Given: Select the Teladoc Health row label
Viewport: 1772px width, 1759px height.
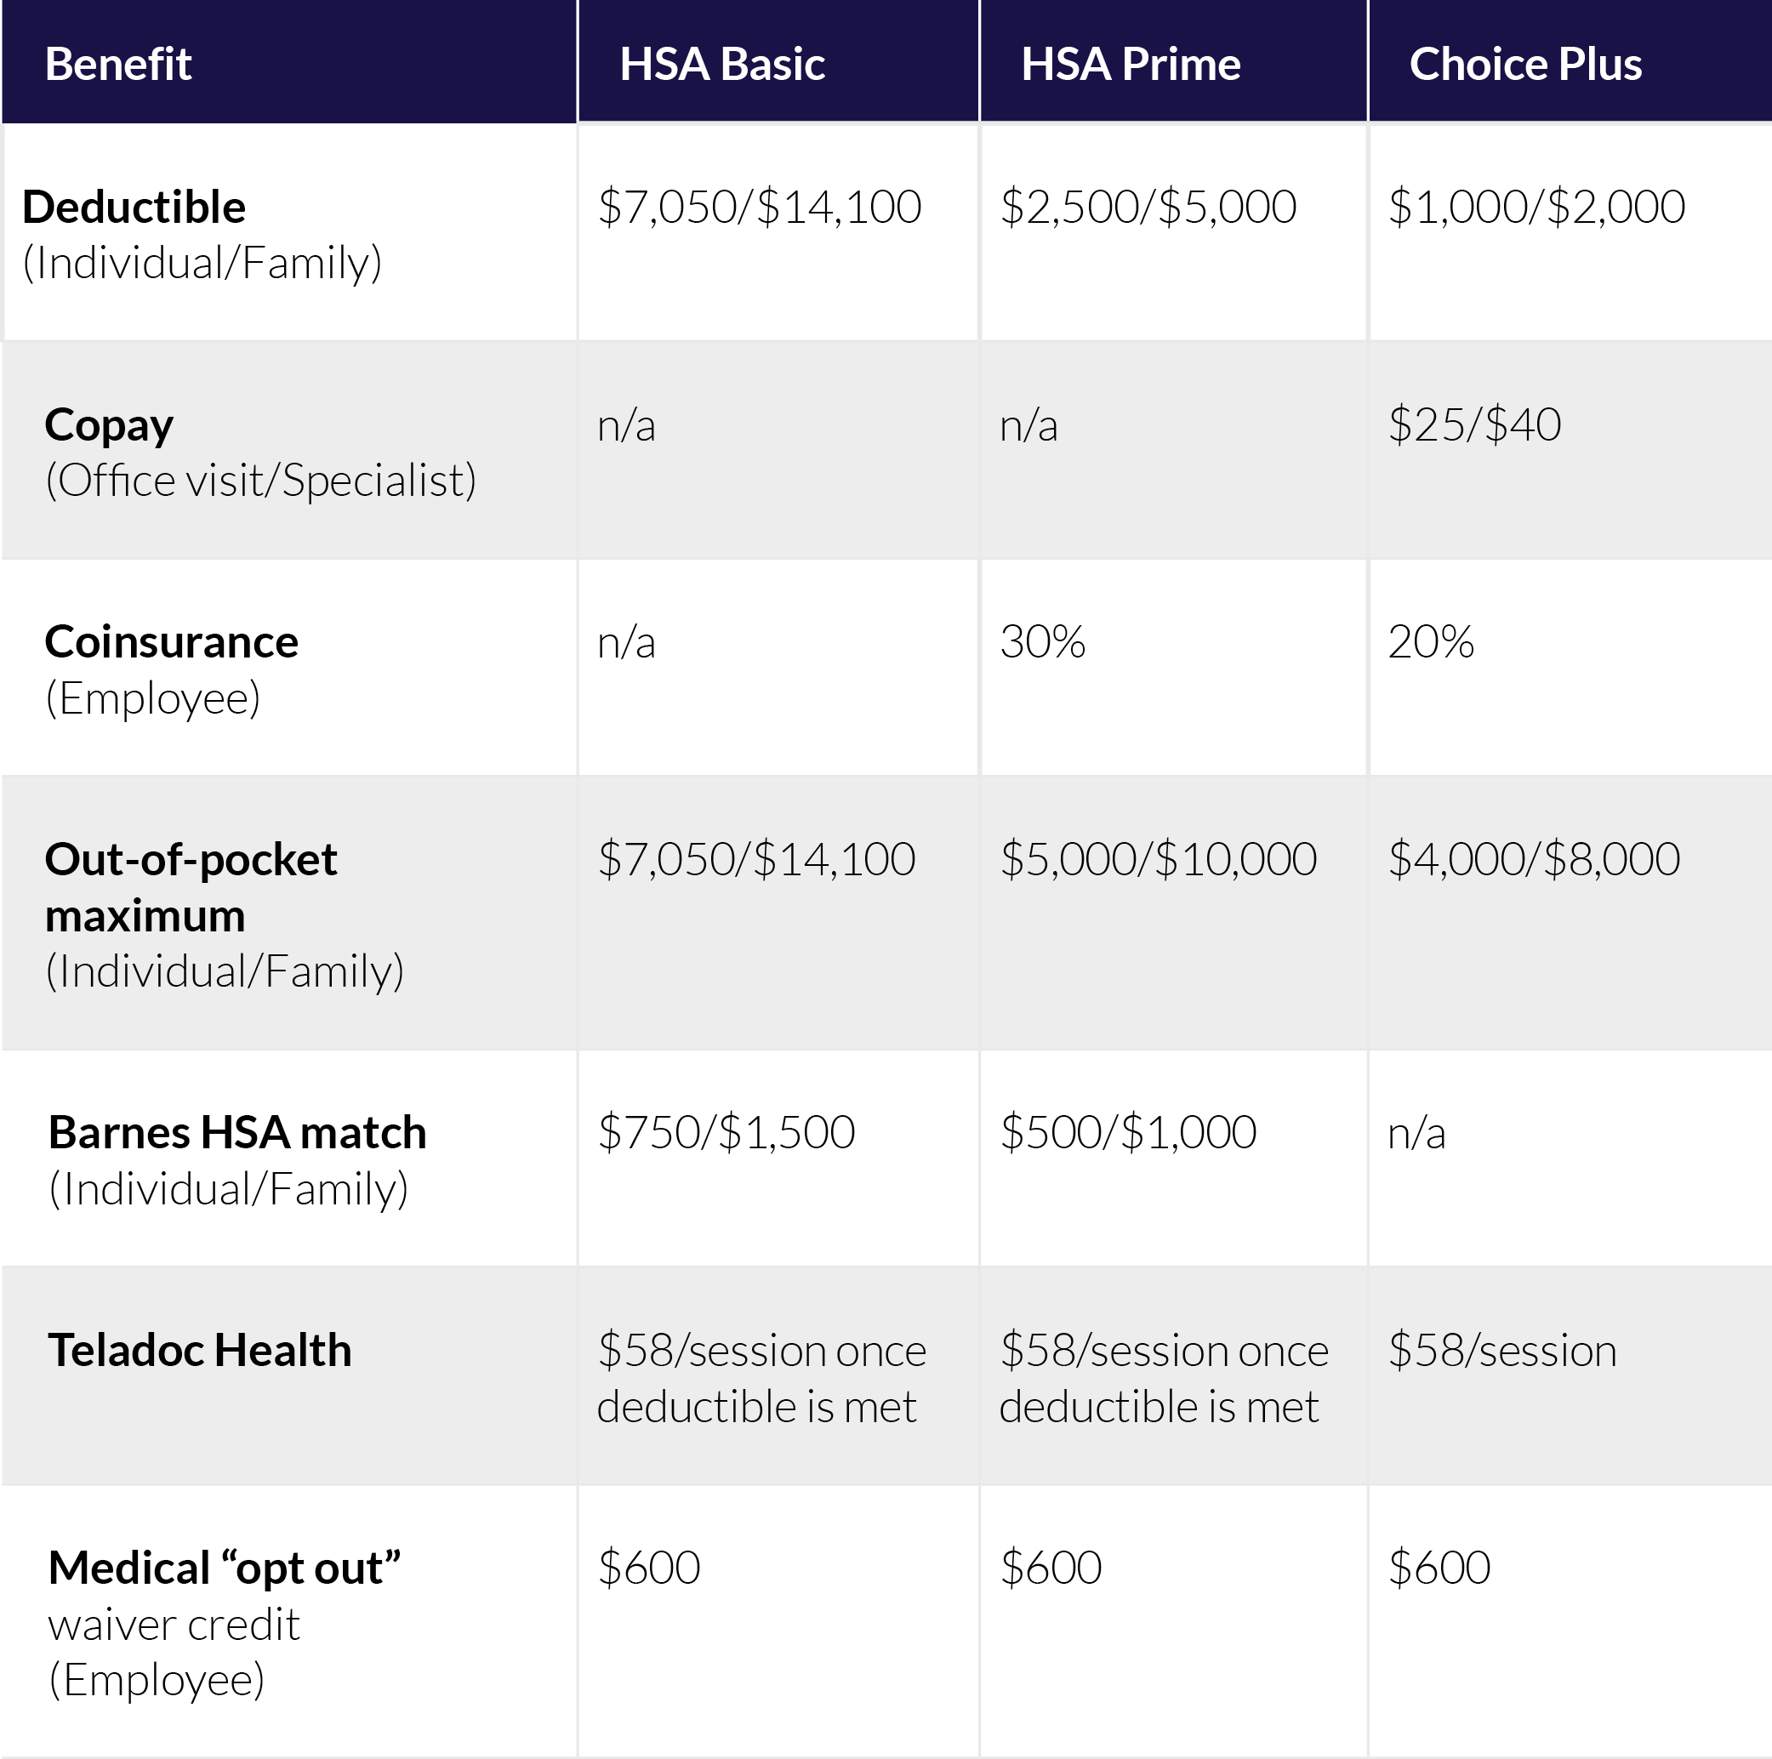Looking at the screenshot, I should pos(200,1351).
